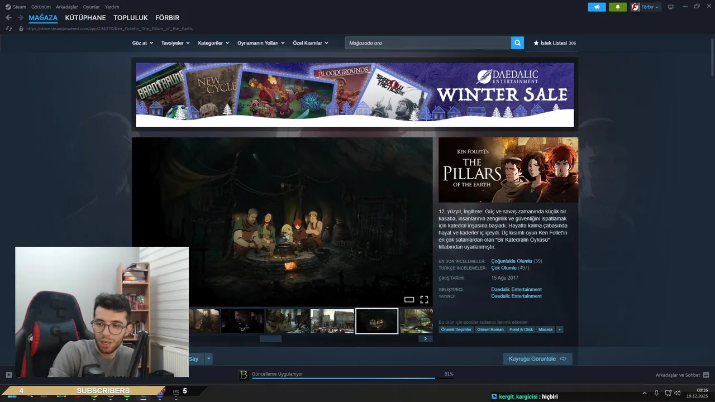Viewport: 715px width, 402px height.
Task: Click the Önemli Seçimler tag
Action: tap(456, 329)
